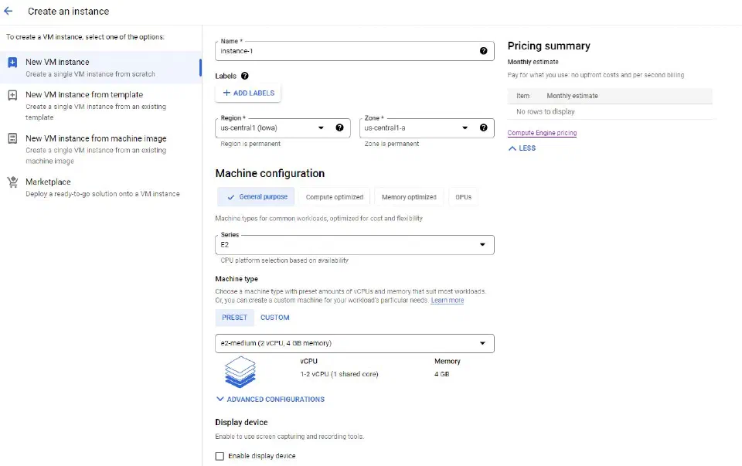Click the plus icon of Add Labels
742x466 pixels.
pos(226,94)
